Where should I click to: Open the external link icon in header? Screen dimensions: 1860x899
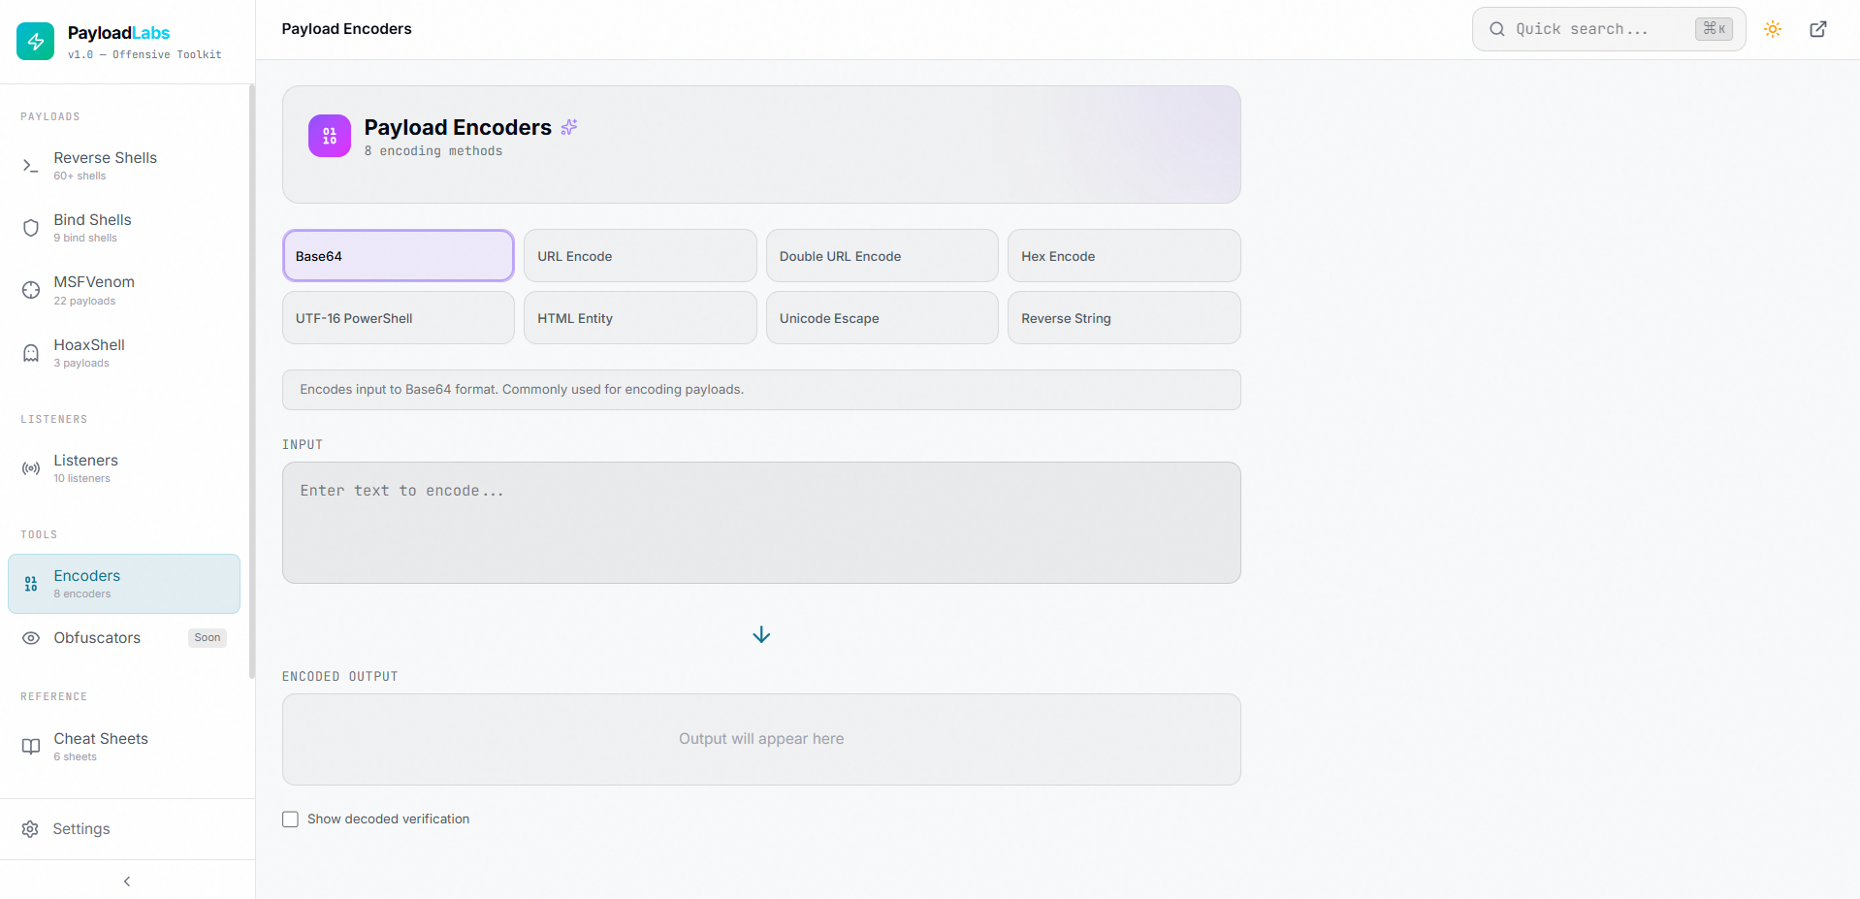[1818, 29]
